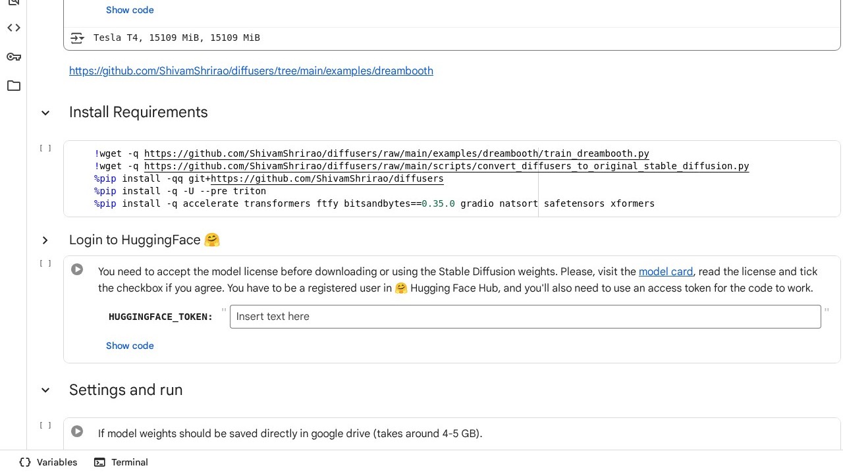843x474 pixels.
Task: Click the output options icon beside Tesla T4
Action: point(77,38)
